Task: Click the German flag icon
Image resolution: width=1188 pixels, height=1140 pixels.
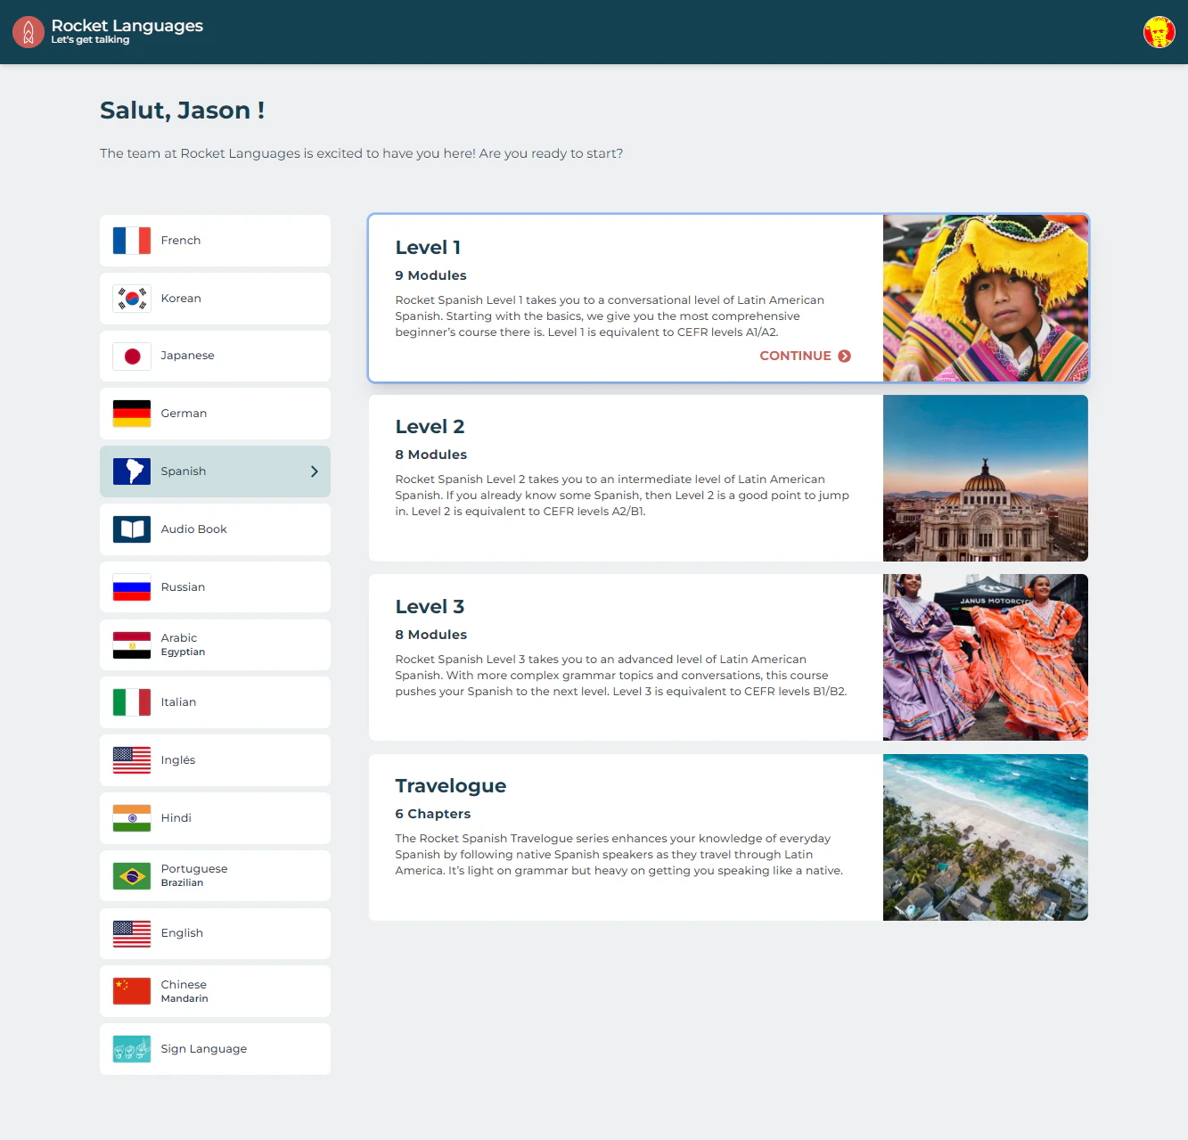Action: point(131,413)
